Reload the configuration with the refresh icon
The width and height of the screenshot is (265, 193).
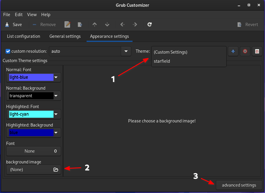(149, 25)
